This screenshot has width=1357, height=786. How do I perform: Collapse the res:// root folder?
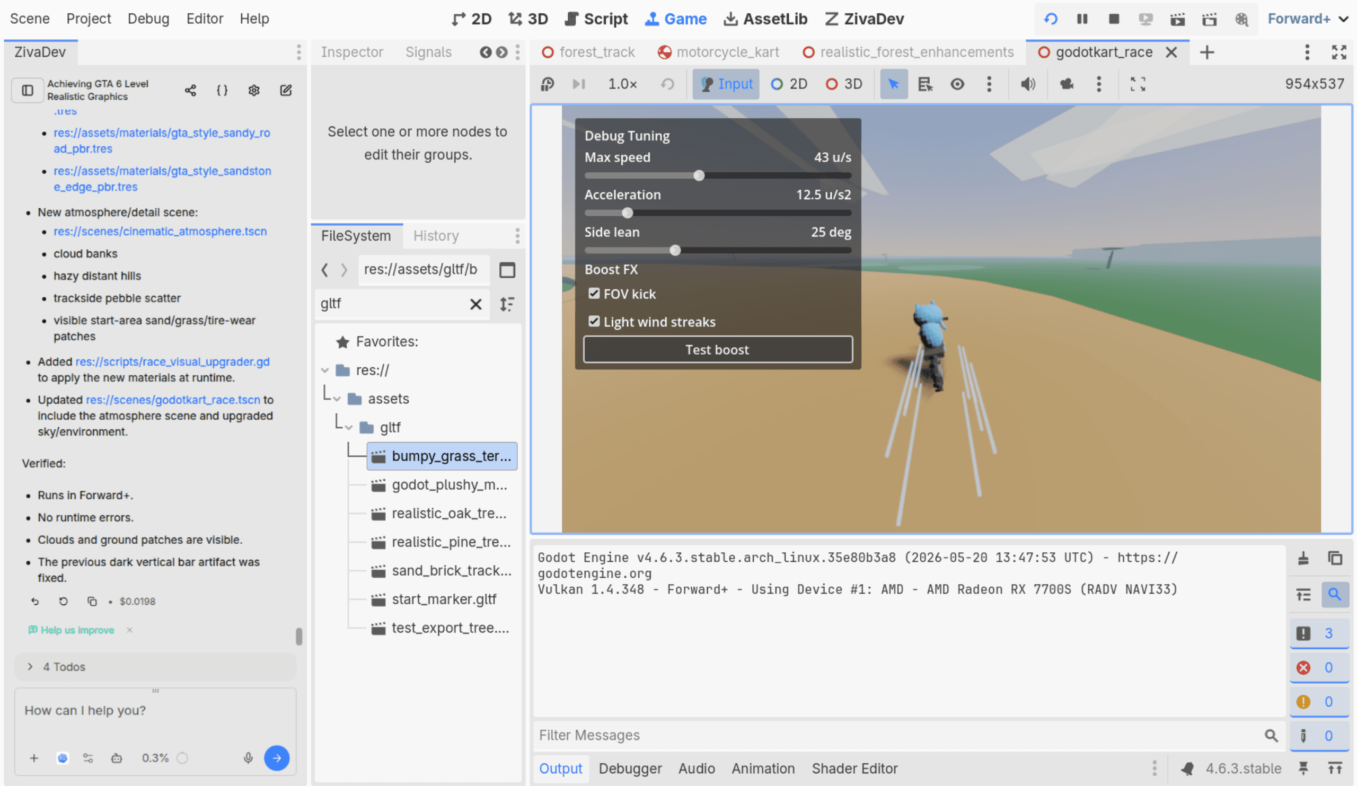point(325,370)
